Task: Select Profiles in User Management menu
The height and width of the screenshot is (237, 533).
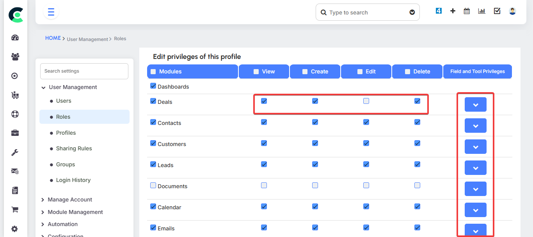Action: tap(66, 133)
